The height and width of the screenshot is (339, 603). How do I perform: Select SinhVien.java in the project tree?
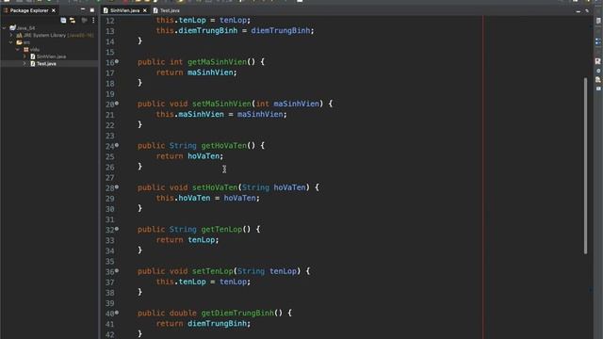click(x=48, y=56)
